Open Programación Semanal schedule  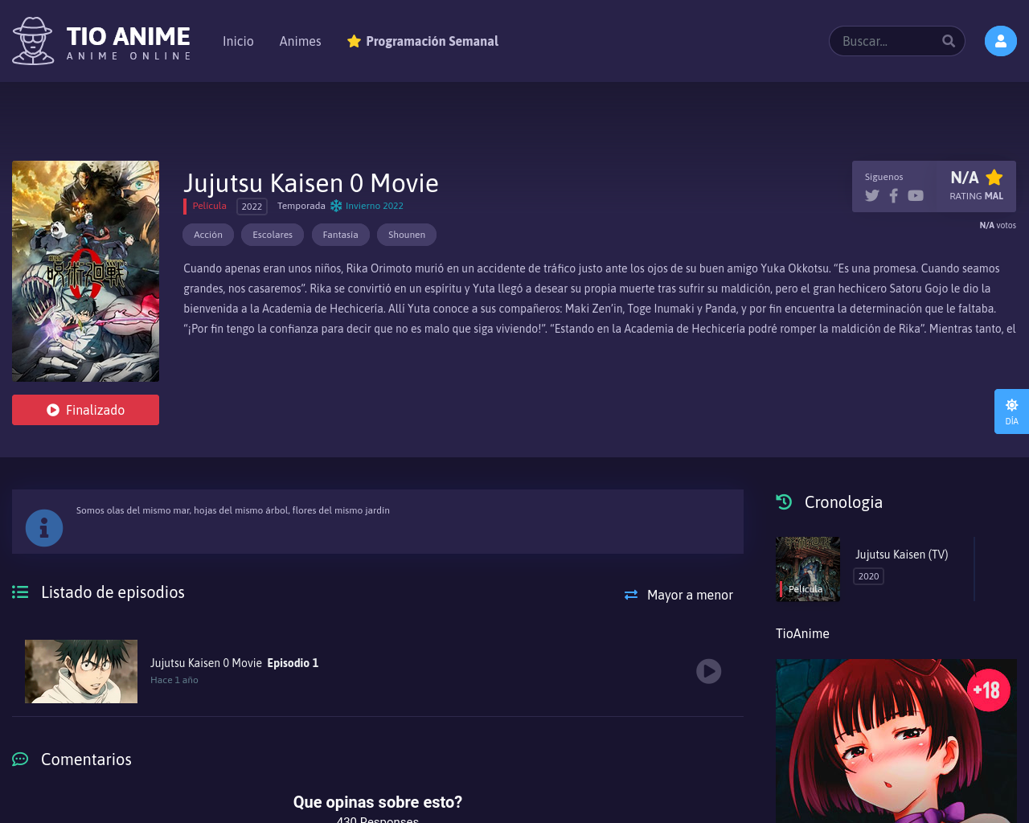[432, 41]
